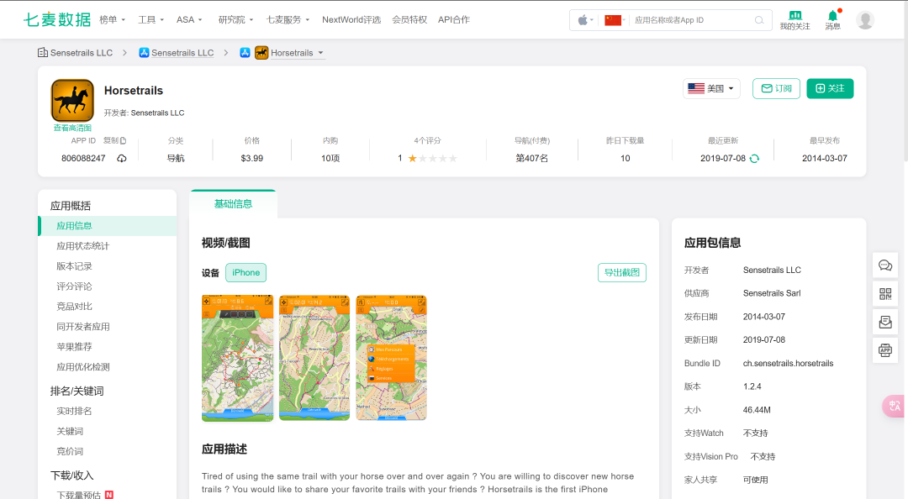Click the $3.99 price value
The image size is (908, 499).
click(x=252, y=158)
